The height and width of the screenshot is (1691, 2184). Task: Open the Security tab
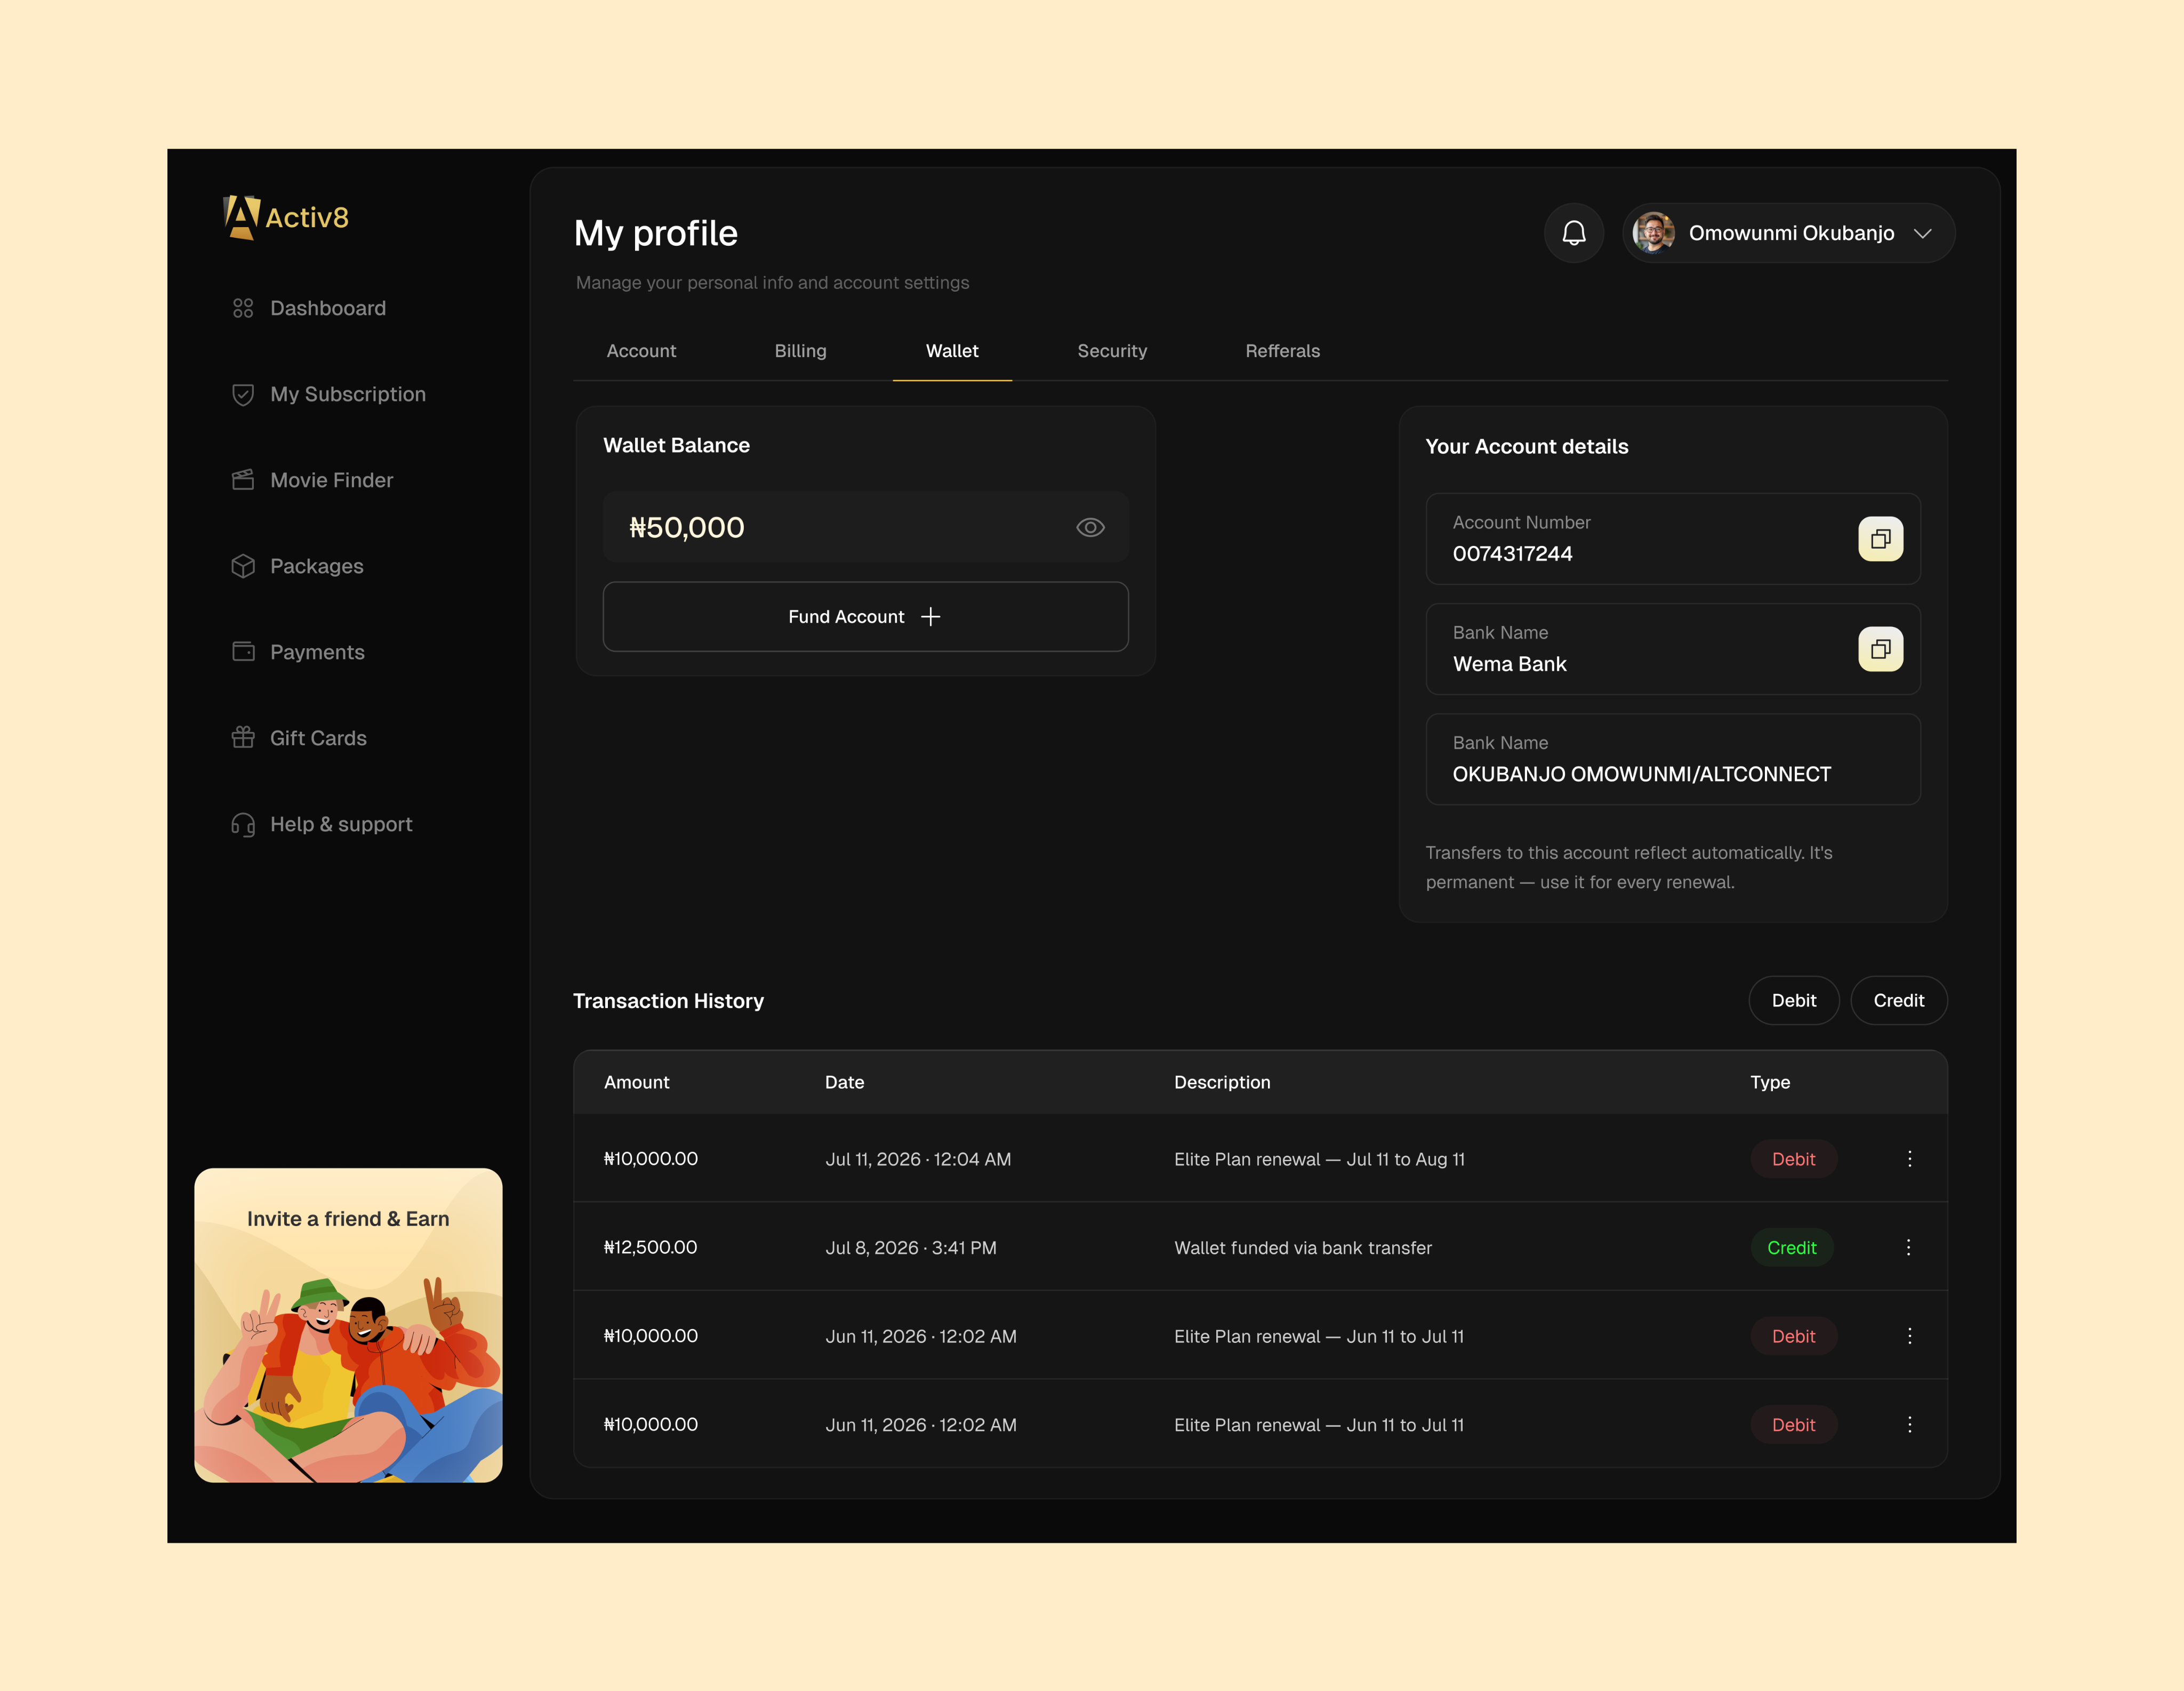1112,351
